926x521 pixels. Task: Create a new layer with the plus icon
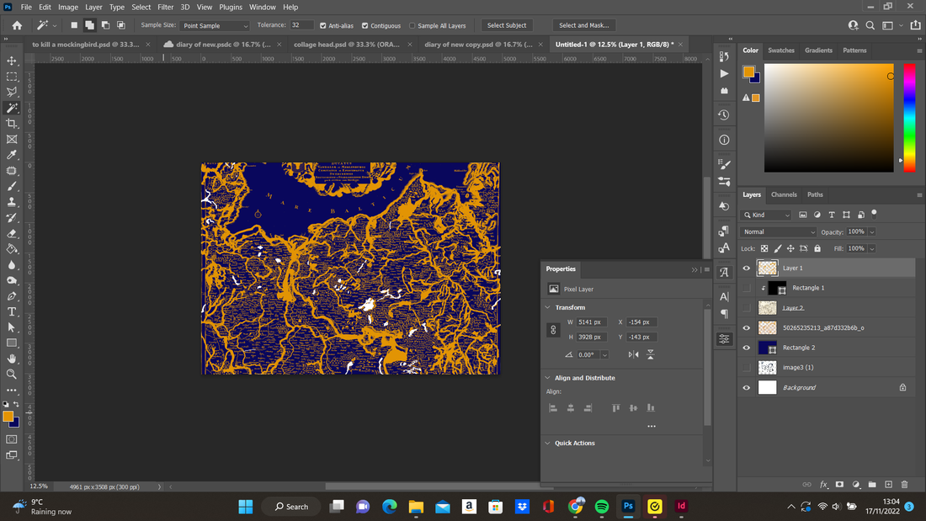pyautogui.click(x=888, y=484)
